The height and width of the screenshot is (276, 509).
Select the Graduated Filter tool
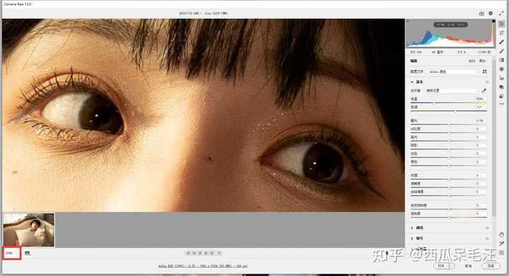(501, 60)
